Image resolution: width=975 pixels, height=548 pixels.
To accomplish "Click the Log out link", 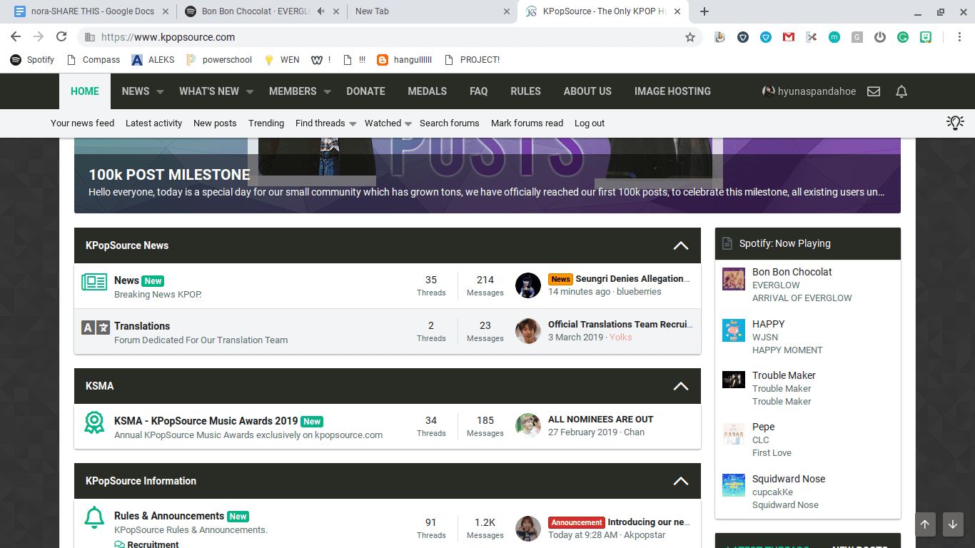I will [x=590, y=123].
